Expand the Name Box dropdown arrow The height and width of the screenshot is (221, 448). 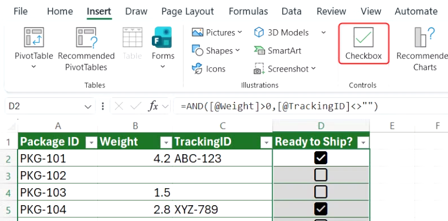click(88, 107)
